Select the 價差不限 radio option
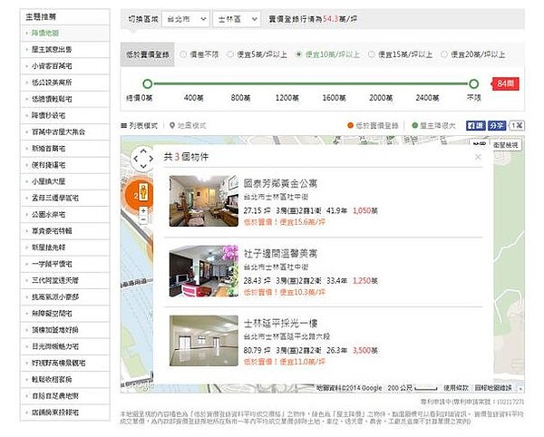Screen dimensions: 544x437 coord(183,54)
